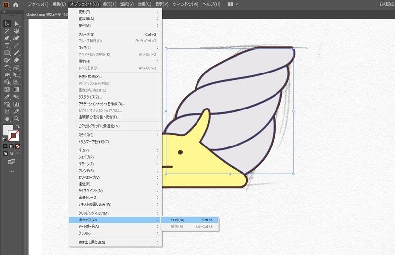The image size is (395, 255).
Task: Swap fill and stroke colors
Action: pos(18,127)
